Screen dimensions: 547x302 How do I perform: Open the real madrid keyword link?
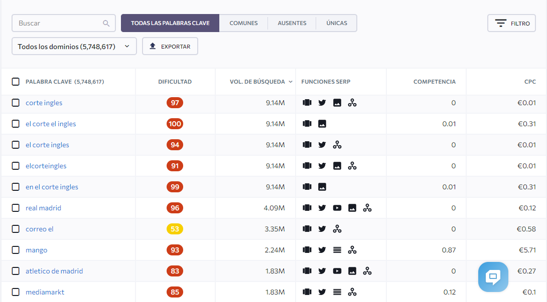click(x=43, y=208)
